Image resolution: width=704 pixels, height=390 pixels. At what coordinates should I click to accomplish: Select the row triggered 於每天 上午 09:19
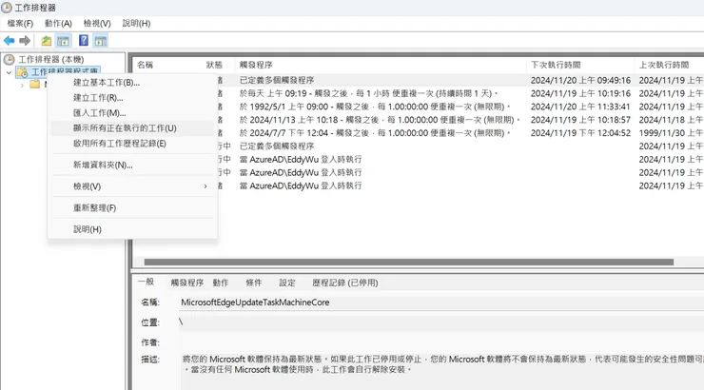[x=419, y=94]
